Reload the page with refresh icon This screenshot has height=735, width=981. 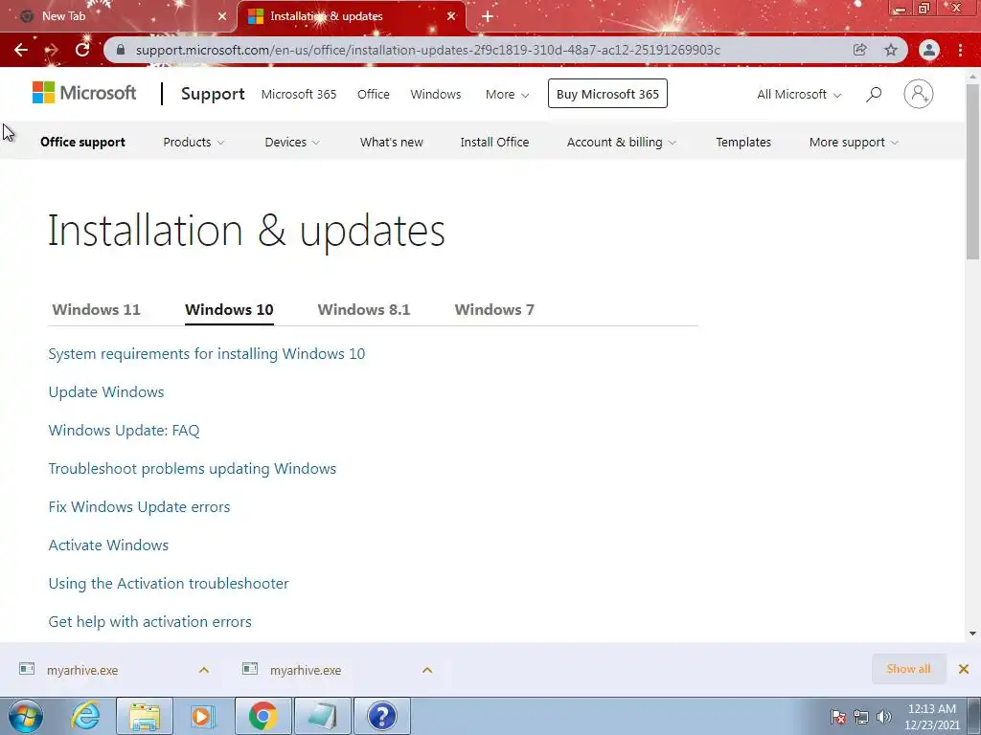pos(82,50)
